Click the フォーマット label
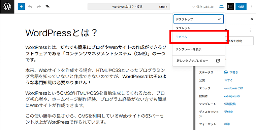The height and width of the screenshot is (130, 256). [x=207, y=124]
